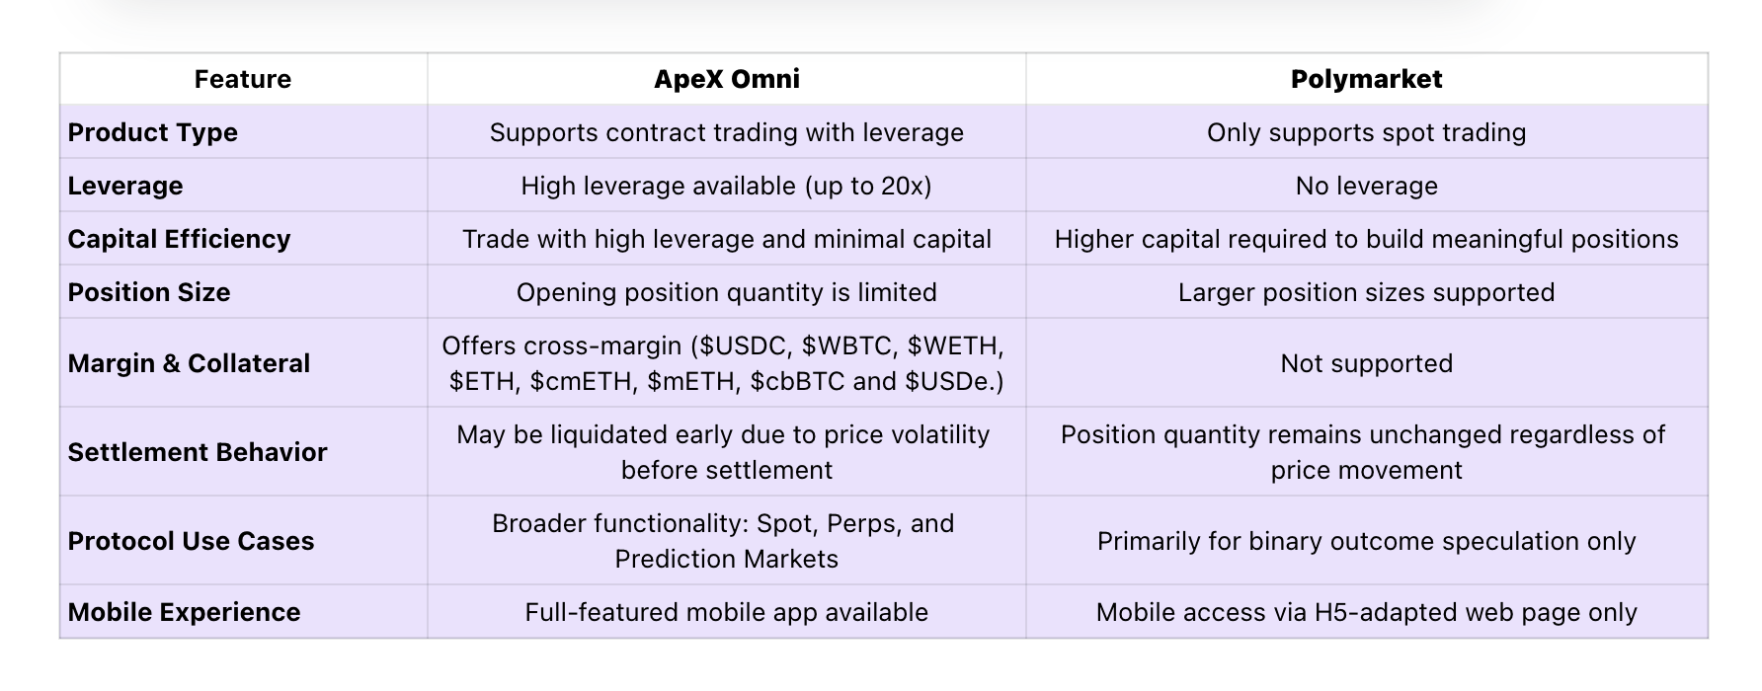1762x691 pixels.
Task: Select the Margin & Collateral row label
Action: [189, 363]
